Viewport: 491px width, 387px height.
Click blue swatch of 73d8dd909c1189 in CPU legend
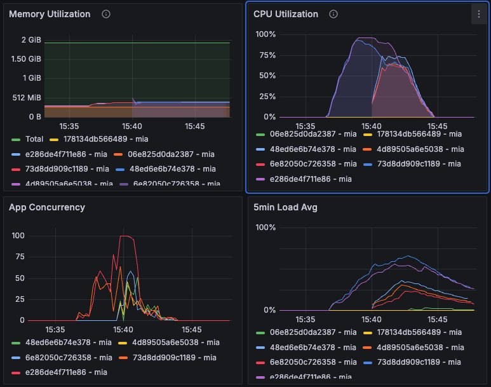pyautogui.click(x=370, y=164)
